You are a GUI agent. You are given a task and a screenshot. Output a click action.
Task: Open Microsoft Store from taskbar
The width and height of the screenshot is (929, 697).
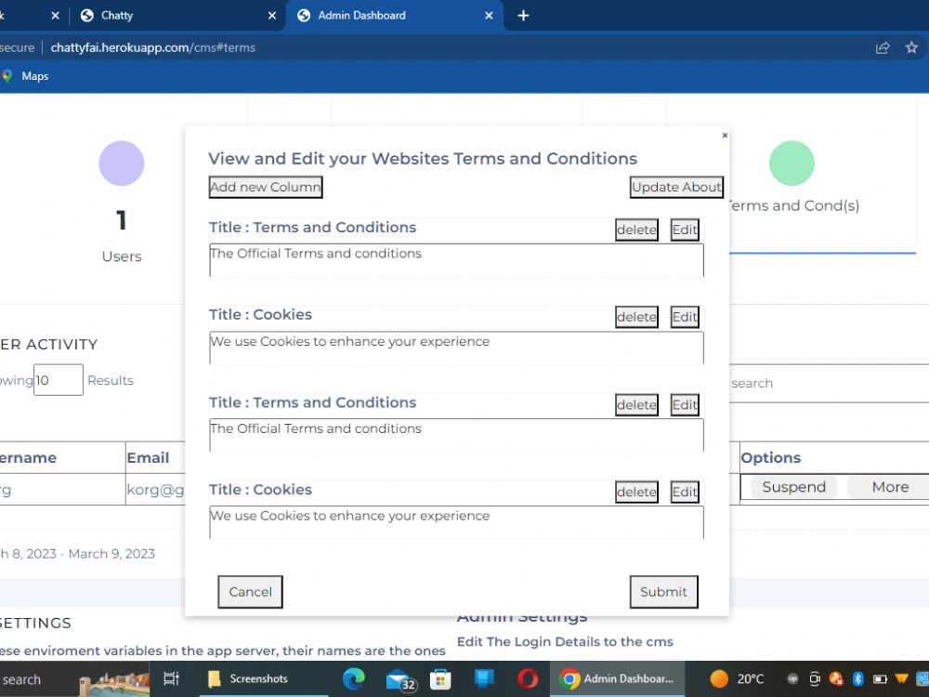440,678
